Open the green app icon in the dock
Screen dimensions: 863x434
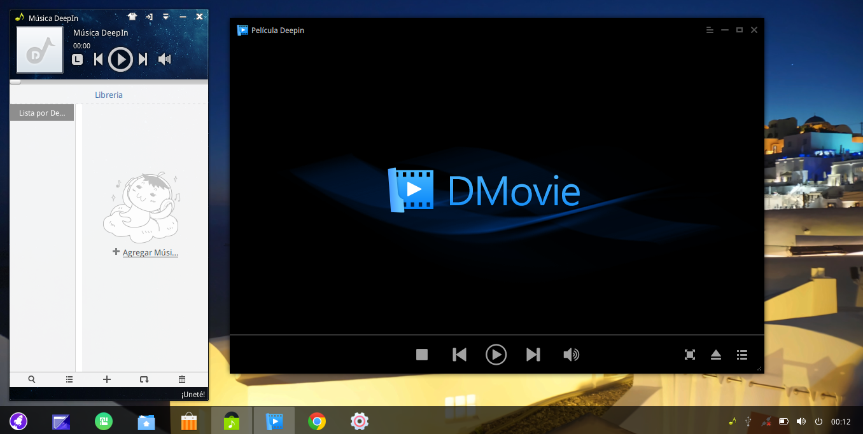click(104, 421)
